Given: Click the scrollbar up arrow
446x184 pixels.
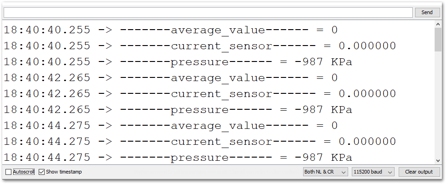Looking at the screenshot, I should (x=438, y=25).
